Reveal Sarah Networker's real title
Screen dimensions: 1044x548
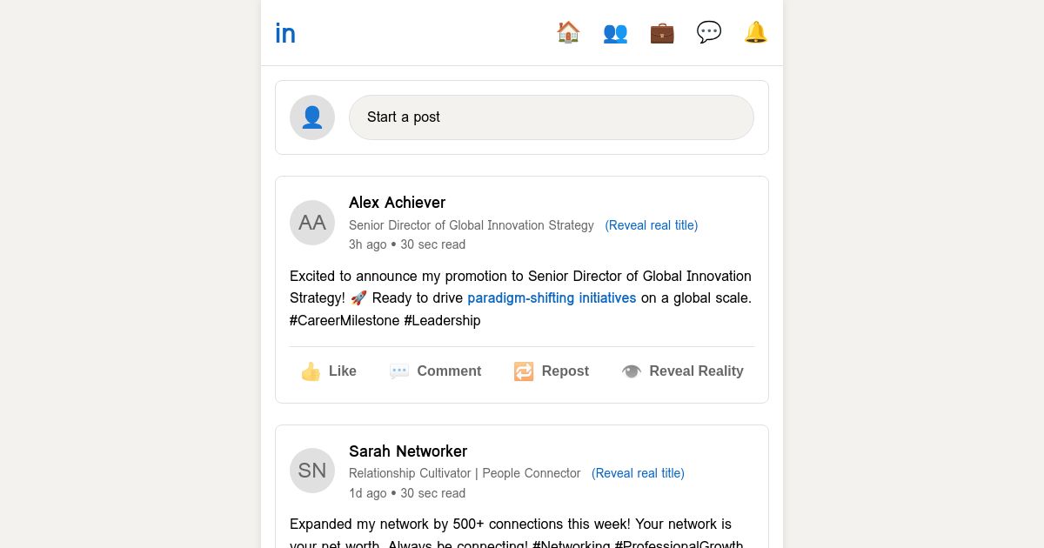pyautogui.click(x=638, y=473)
